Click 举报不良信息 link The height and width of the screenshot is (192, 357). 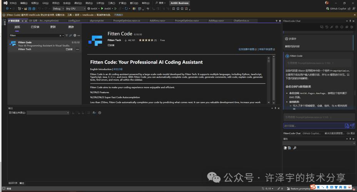click(x=267, y=49)
